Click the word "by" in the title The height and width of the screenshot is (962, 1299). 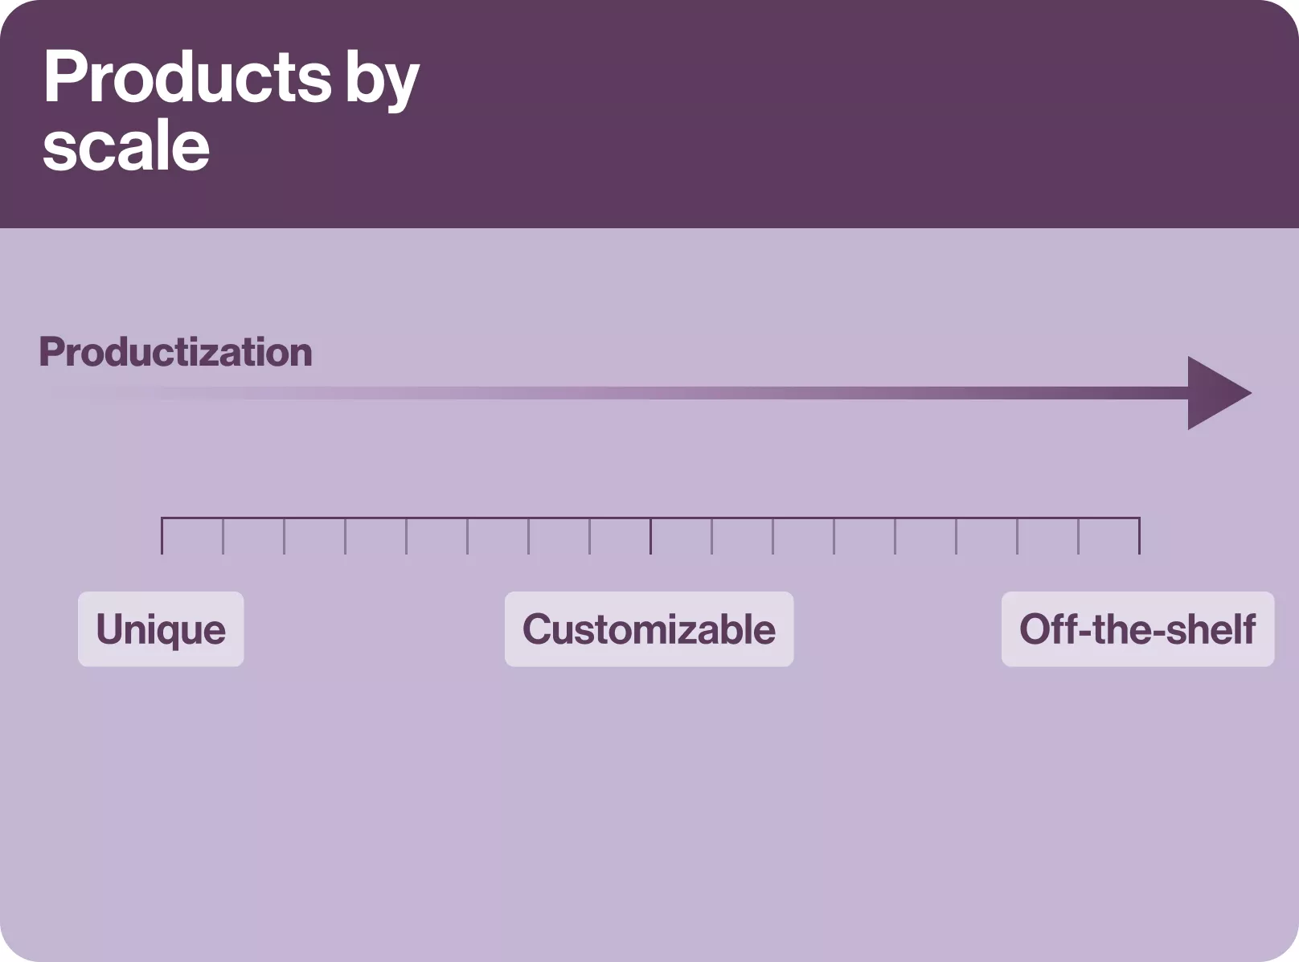click(x=382, y=80)
